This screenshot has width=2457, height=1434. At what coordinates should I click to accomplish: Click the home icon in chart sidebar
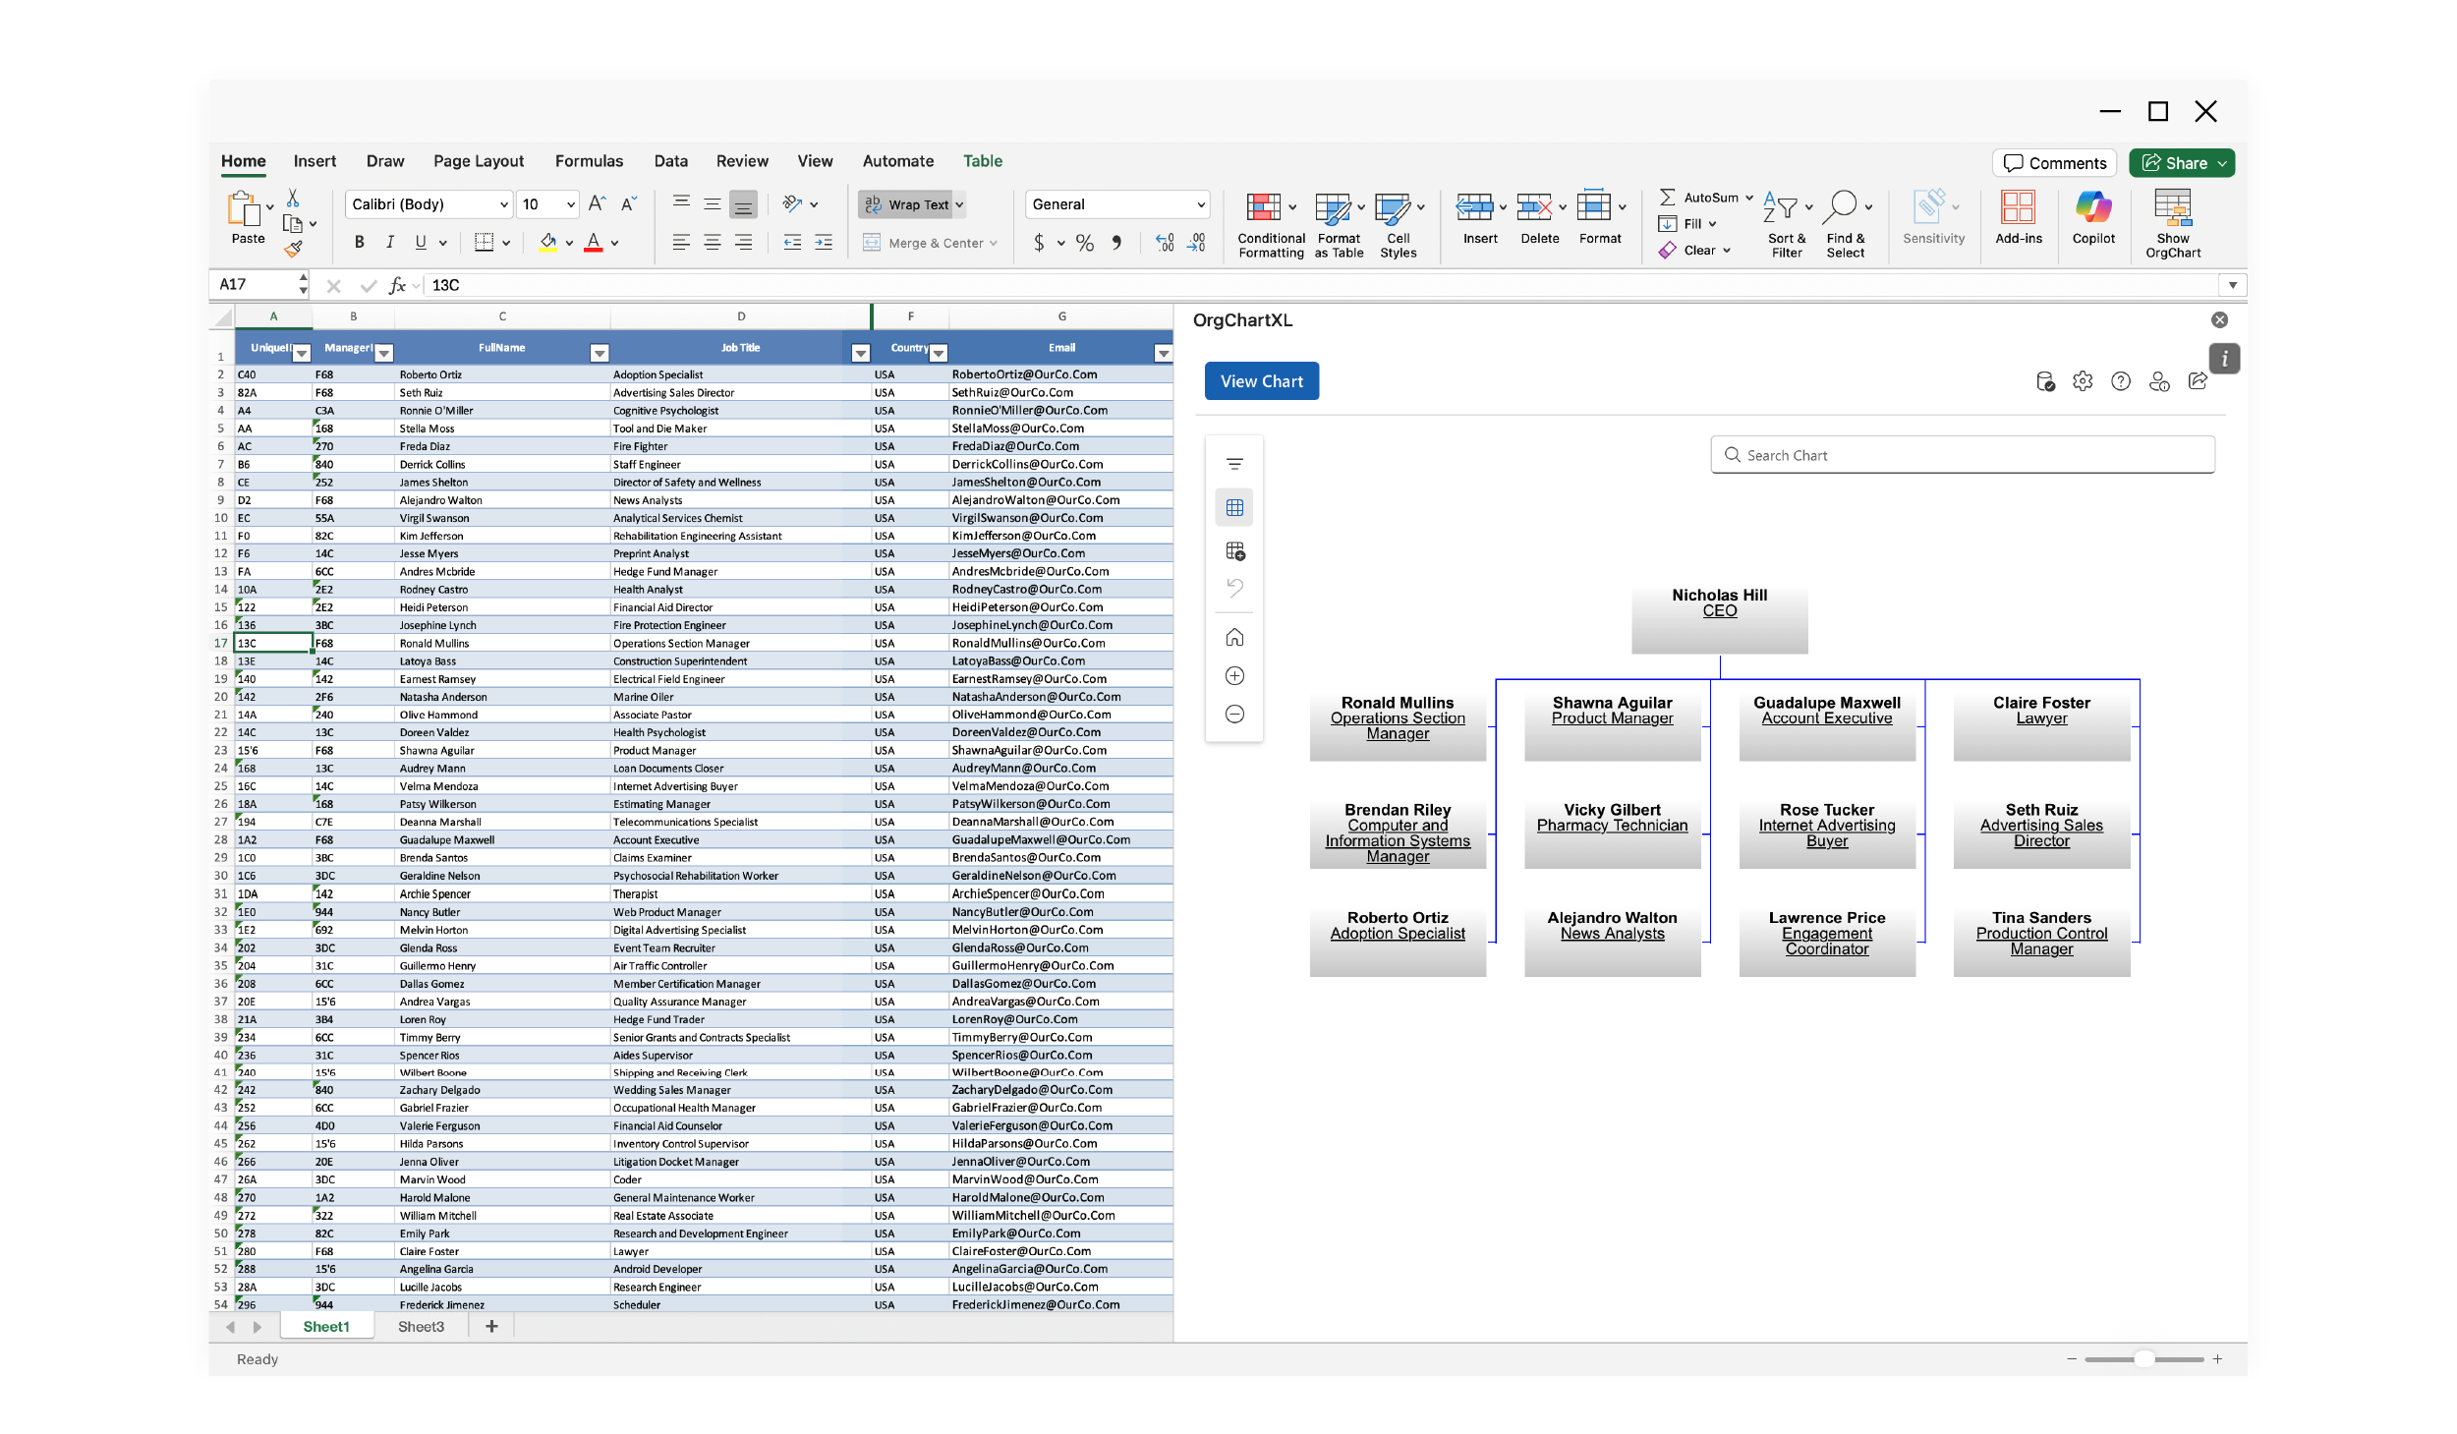tap(1234, 637)
